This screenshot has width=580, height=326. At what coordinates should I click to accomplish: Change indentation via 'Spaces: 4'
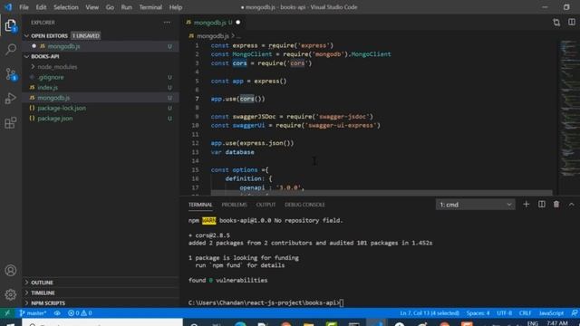point(478,313)
